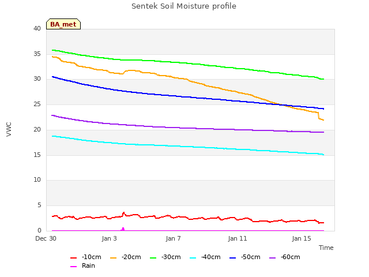The image size is (369, 277).
Task: Click the orange line's sharp drop near Jan 16
Action: click(319, 115)
